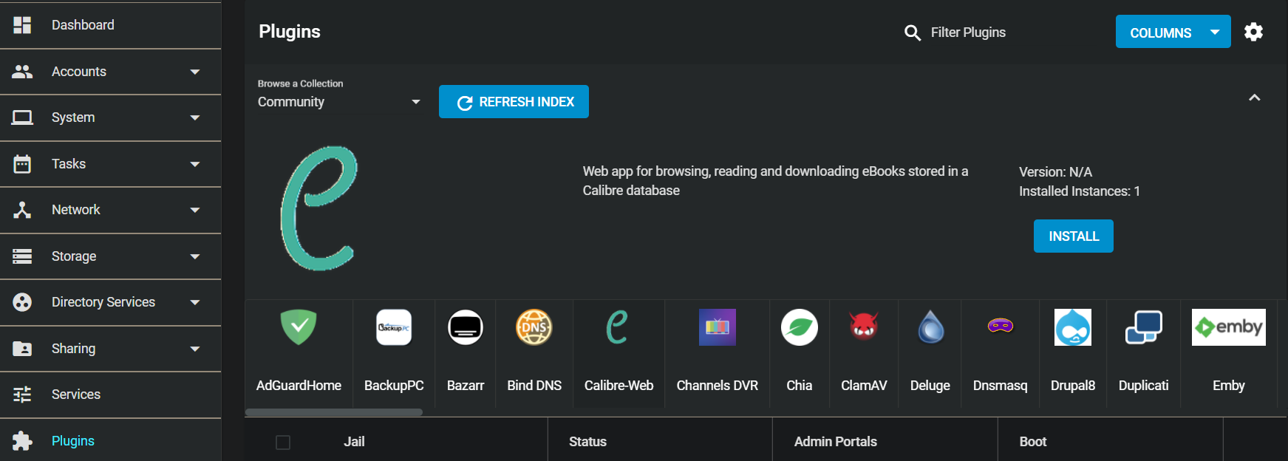Screen dimensions: 1288x461
Task: Expand the System menu arrow
Action: tap(195, 117)
